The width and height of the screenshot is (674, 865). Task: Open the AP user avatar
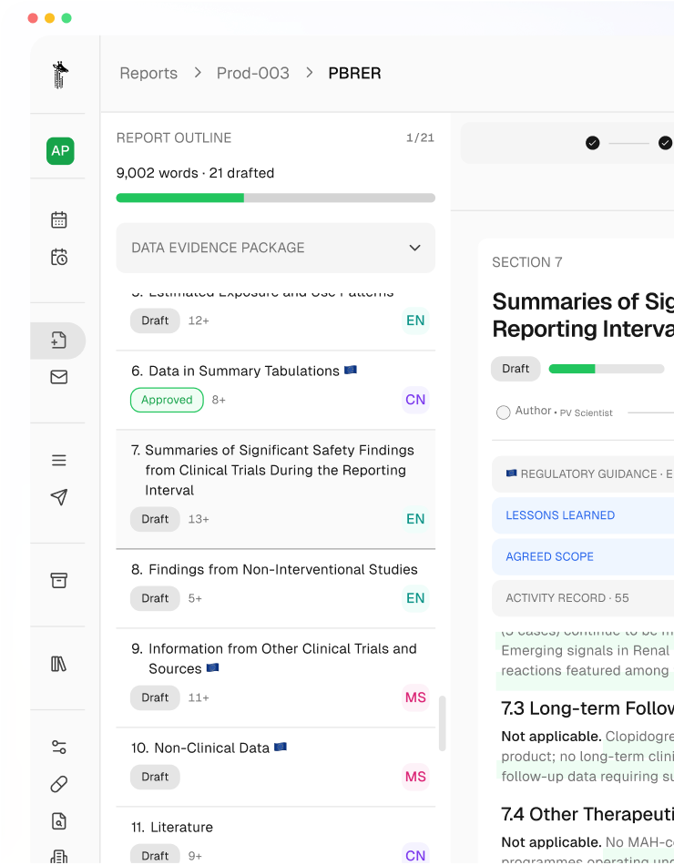point(60,150)
